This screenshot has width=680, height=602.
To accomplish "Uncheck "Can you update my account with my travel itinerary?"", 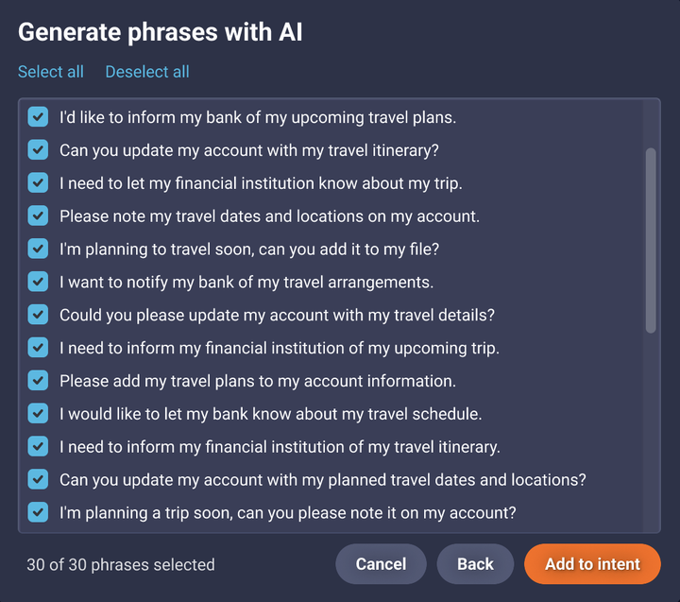I will point(38,149).
